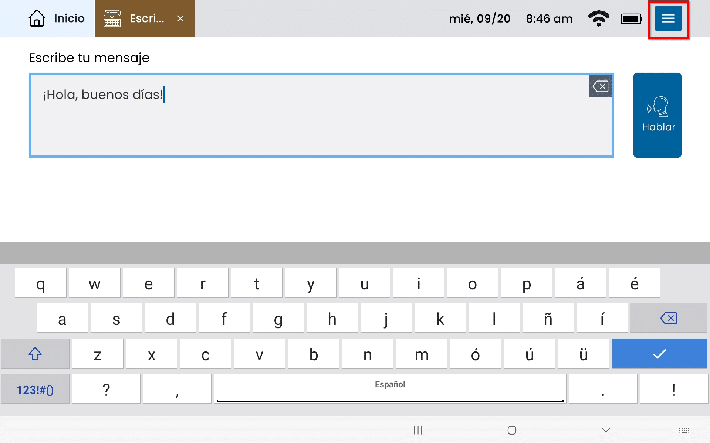The image size is (710, 443).
Task: Tap the battery indicator icon
Action: [x=631, y=18]
